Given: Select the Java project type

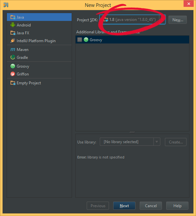Looking at the screenshot, I should (39, 17).
